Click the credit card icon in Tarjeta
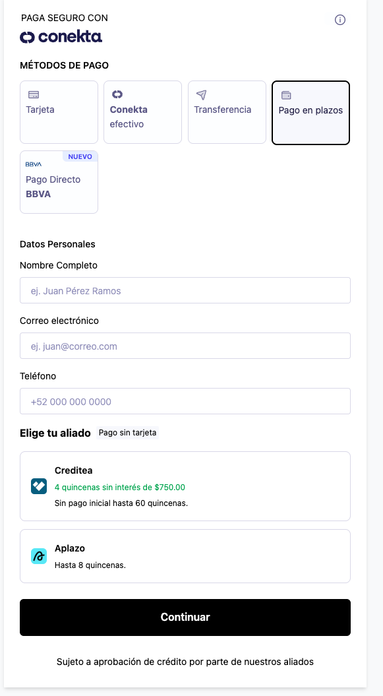The image size is (383, 696). click(34, 94)
